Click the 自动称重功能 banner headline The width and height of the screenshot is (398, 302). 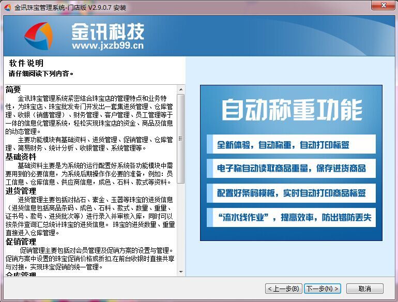(x=292, y=110)
